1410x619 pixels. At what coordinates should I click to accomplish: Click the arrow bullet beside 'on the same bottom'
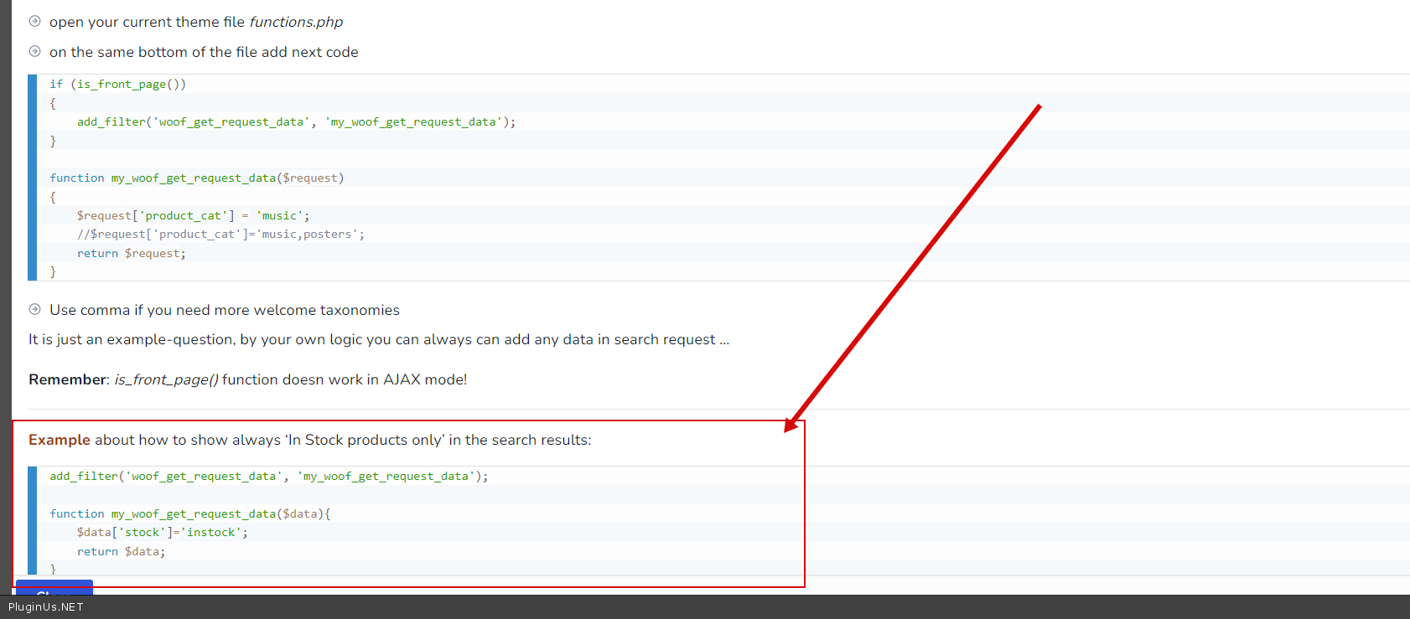pos(34,52)
